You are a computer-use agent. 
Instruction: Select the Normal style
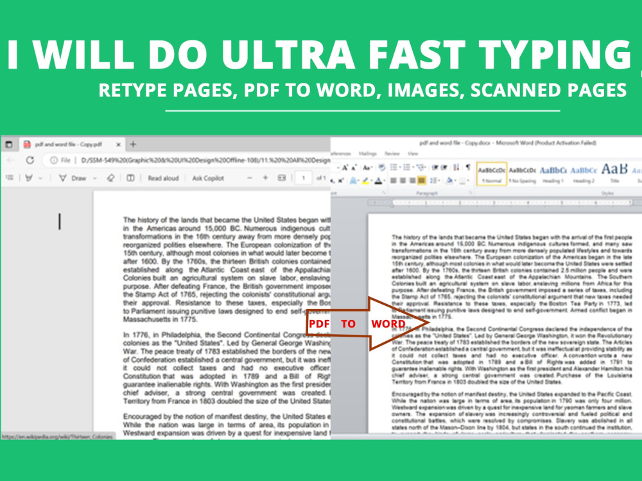coord(492,174)
